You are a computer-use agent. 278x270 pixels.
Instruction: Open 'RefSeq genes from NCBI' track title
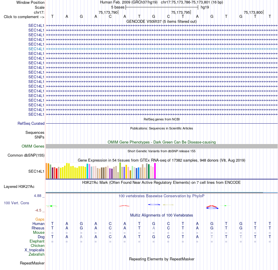162,119
